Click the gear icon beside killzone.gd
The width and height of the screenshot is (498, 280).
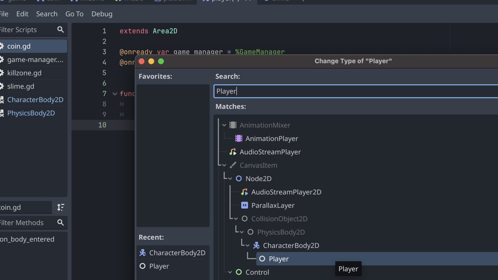pos(1,73)
